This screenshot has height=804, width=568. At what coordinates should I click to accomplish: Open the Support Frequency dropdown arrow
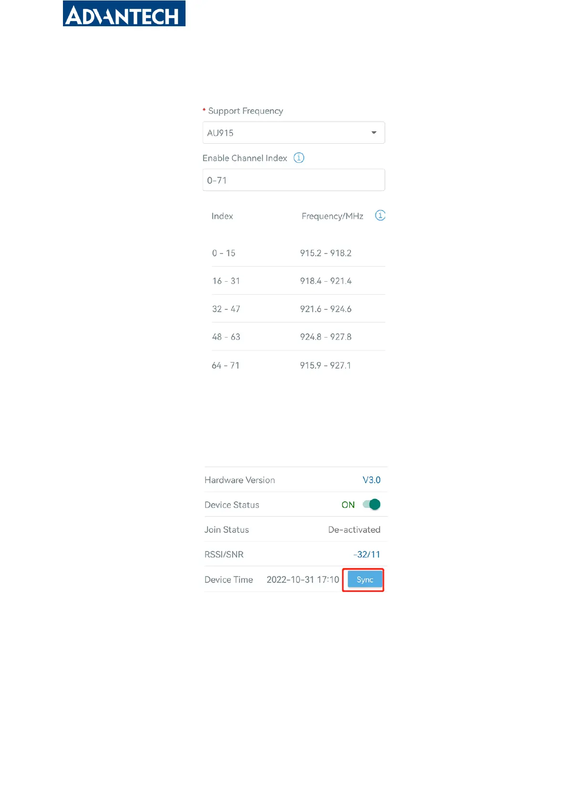[374, 133]
